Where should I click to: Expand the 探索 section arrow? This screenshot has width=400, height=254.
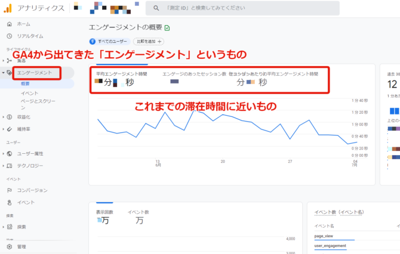coord(4,227)
